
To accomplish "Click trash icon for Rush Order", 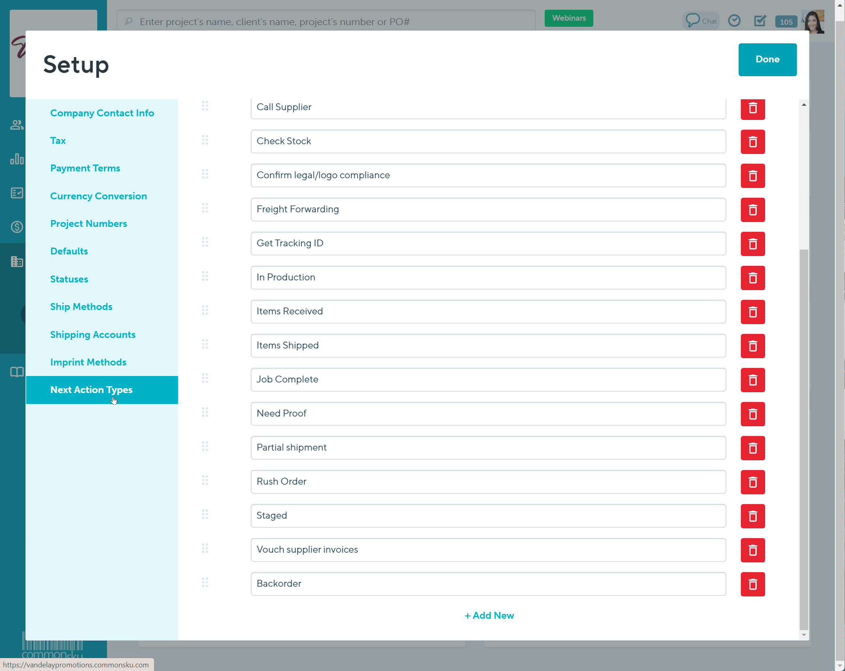I will coord(752,482).
